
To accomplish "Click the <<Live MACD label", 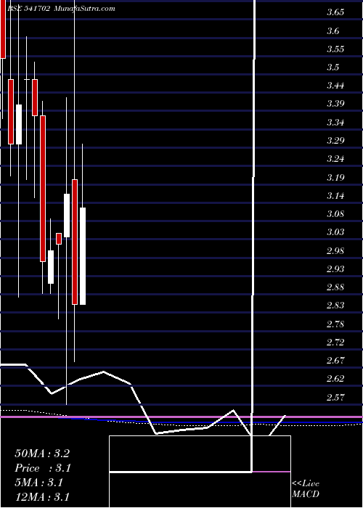I will click(x=306, y=489).
